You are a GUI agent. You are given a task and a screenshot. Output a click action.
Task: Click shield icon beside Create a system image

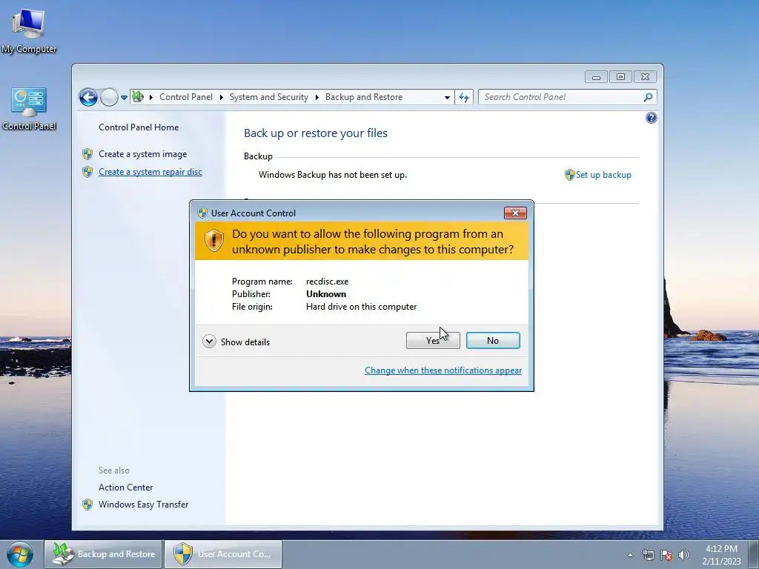click(x=87, y=154)
